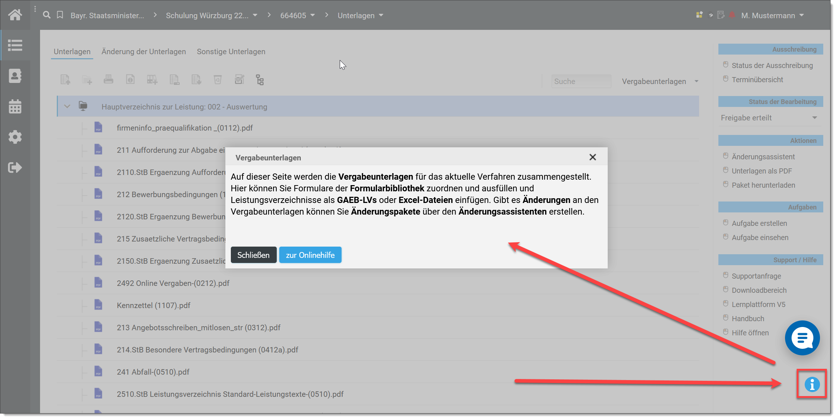Select 2492 Online Vergaben-(0212).pdf row
Viewport: 836px width, 419px height.
(378, 283)
